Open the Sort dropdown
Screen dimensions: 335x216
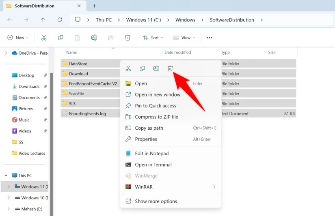(153, 38)
